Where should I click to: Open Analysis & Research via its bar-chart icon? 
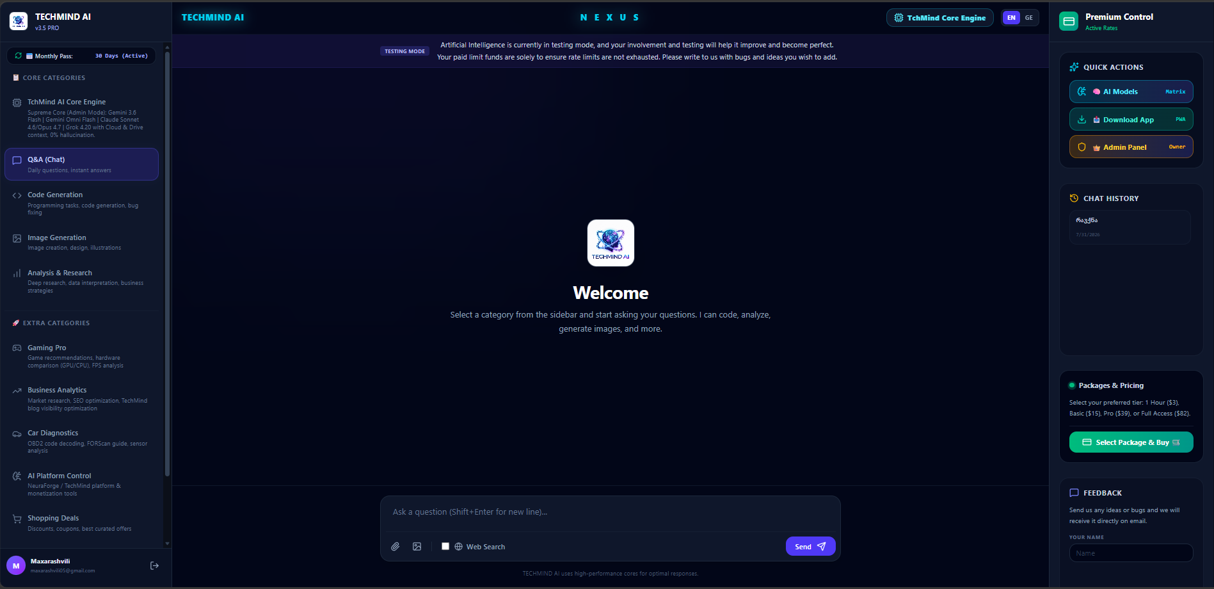click(17, 273)
